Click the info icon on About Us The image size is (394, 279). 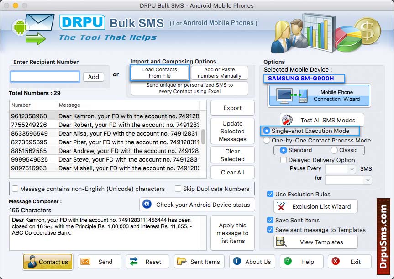(x=237, y=261)
